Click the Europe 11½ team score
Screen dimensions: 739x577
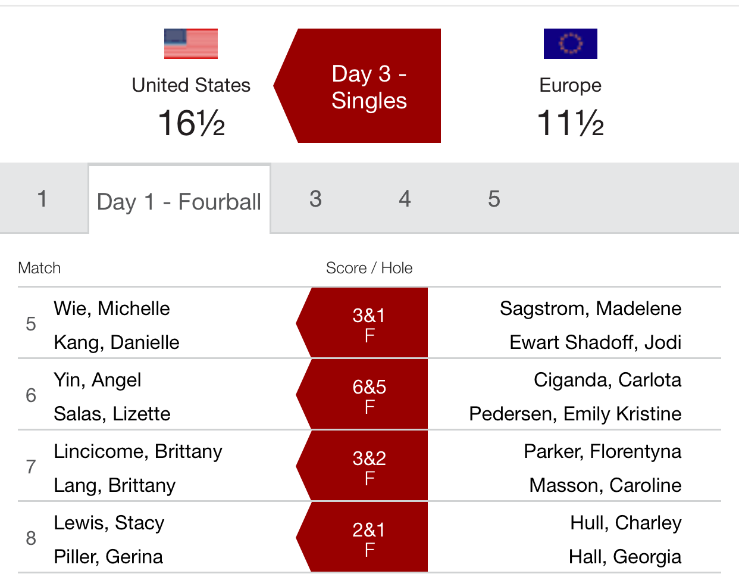[x=570, y=123]
